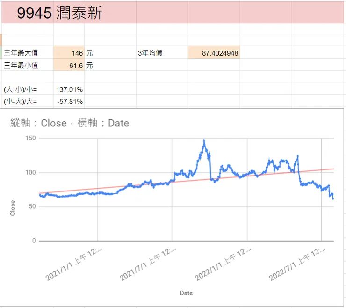Click the blue price line peak near 146

coord(204,141)
